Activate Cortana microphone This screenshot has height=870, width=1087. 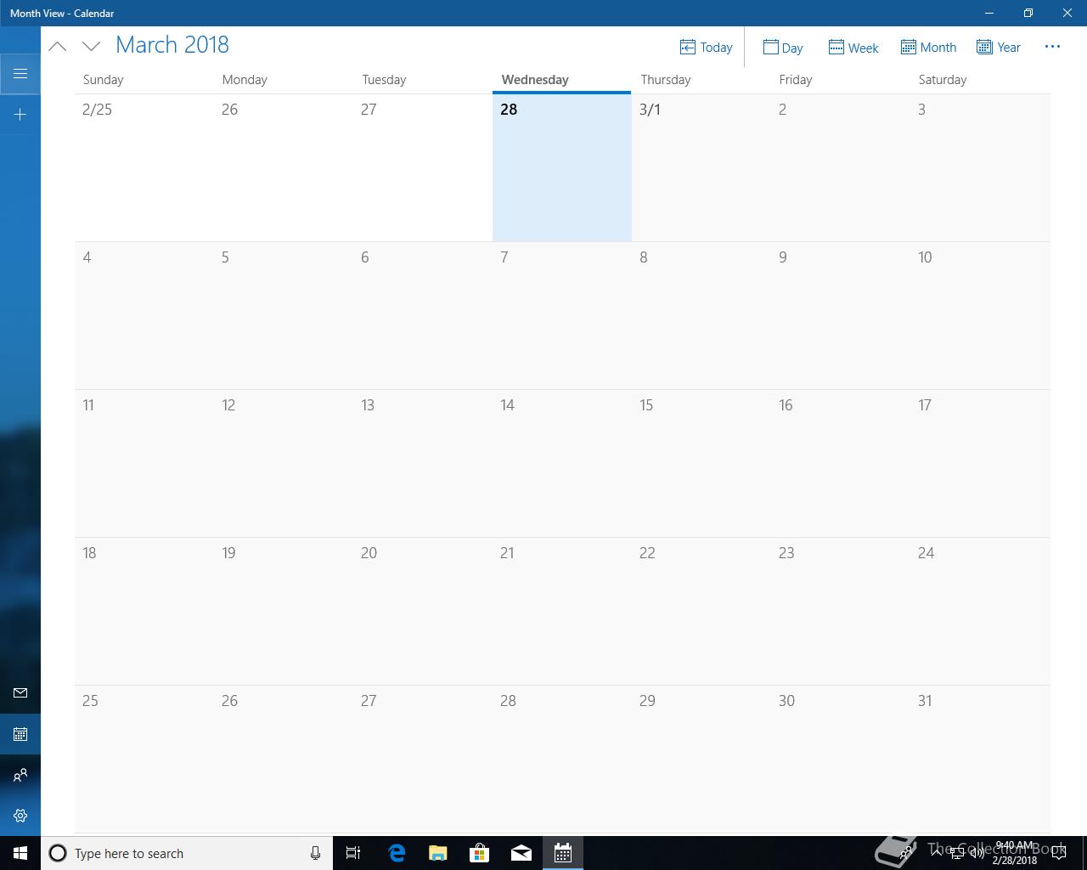click(x=315, y=853)
